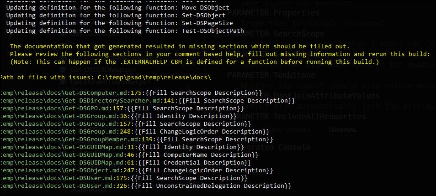This screenshot has width=436, height=196.
Task: Click the C:\temp\psad\temp\release\docs\ path
Action: pos(151,77)
